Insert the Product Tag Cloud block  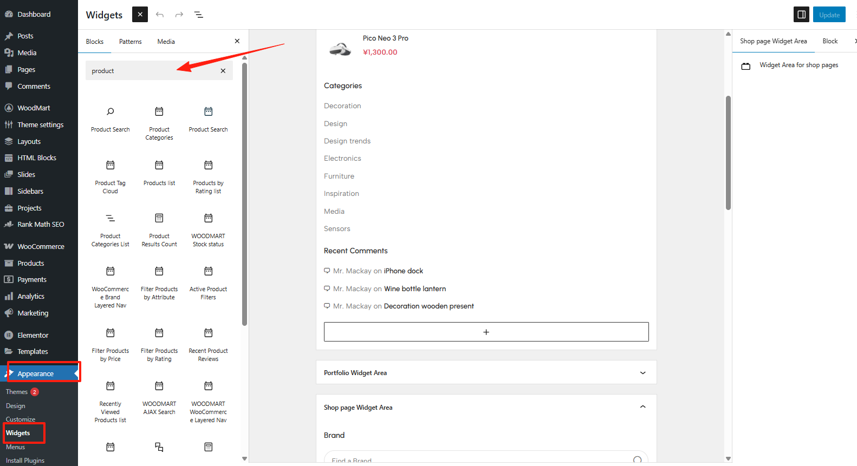[x=111, y=176]
